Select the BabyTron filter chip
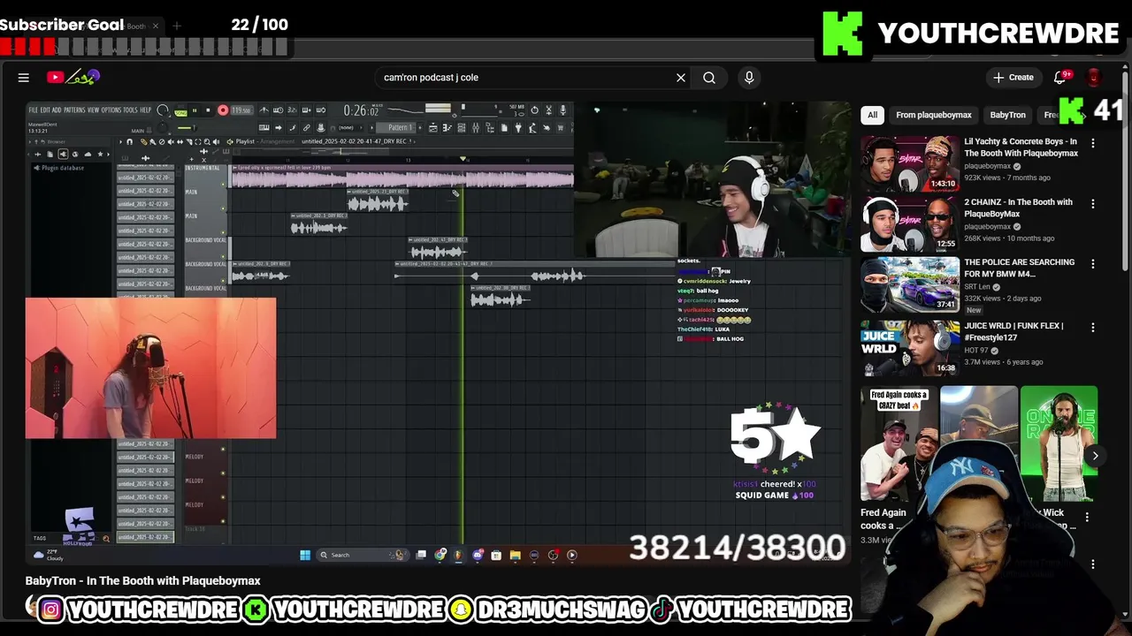The image size is (1132, 636). pyautogui.click(x=1007, y=115)
